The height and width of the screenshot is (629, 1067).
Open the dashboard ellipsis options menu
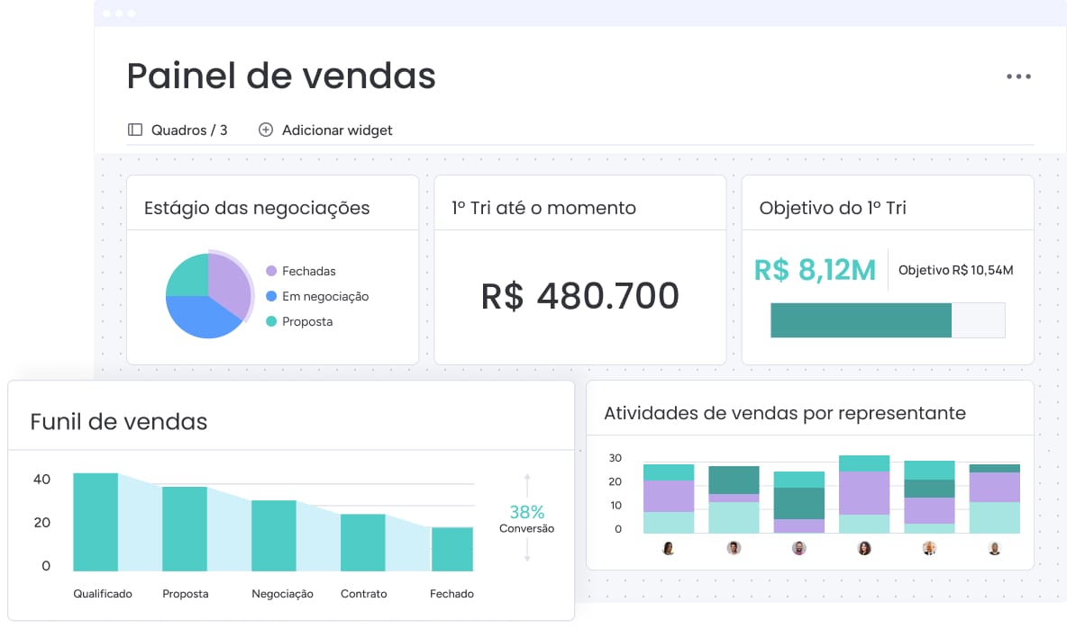1018,76
